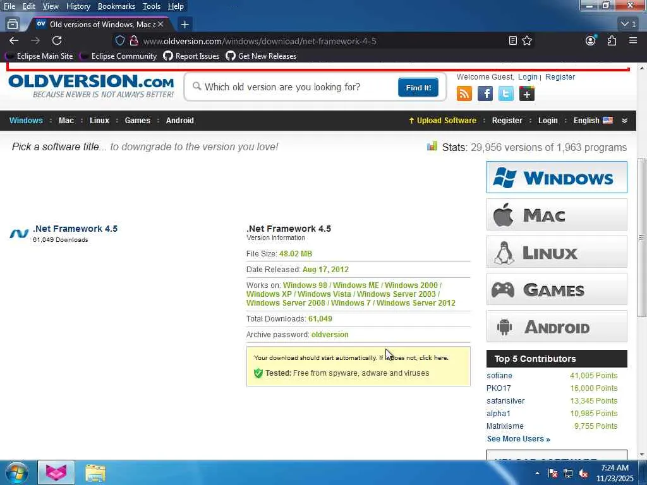Click the OLDVERSION.com site logo
The width and height of the screenshot is (647, 485).
(x=91, y=86)
